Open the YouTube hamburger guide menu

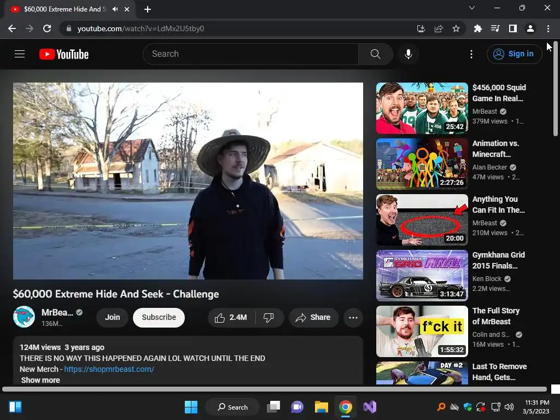pos(20,54)
